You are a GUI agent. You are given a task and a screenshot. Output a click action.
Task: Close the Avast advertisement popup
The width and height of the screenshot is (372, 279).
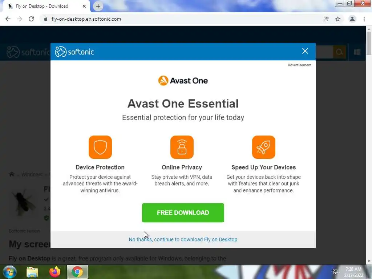coord(305,51)
